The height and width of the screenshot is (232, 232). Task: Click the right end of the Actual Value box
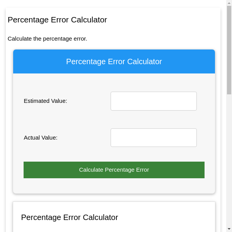coord(194,138)
